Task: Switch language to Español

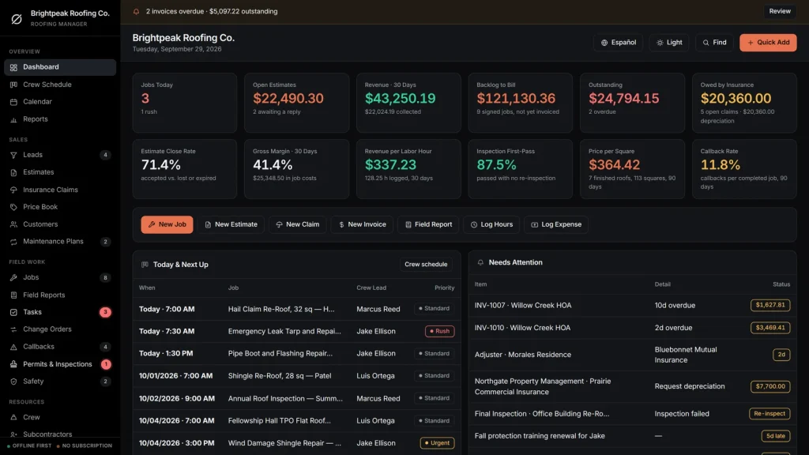Action: 618,43
